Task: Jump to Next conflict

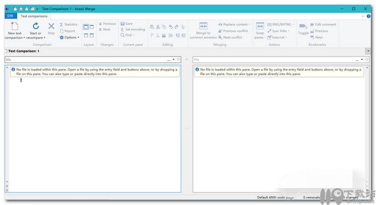Action: tap(230, 38)
